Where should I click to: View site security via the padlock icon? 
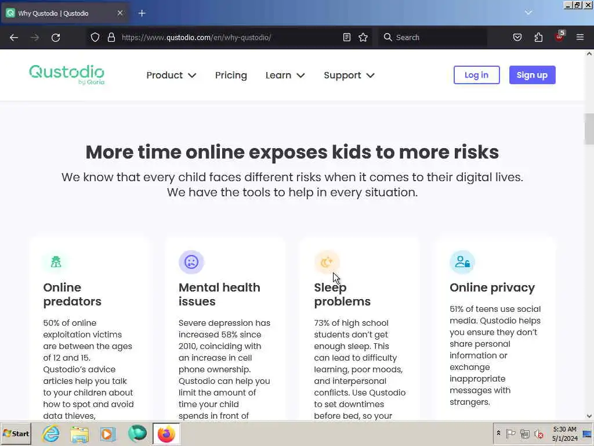click(x=111, y=37)
